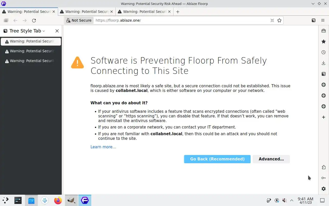Open Downloads arrow in right sidebar
Screen dimensions: 329x206
(324, 63)
